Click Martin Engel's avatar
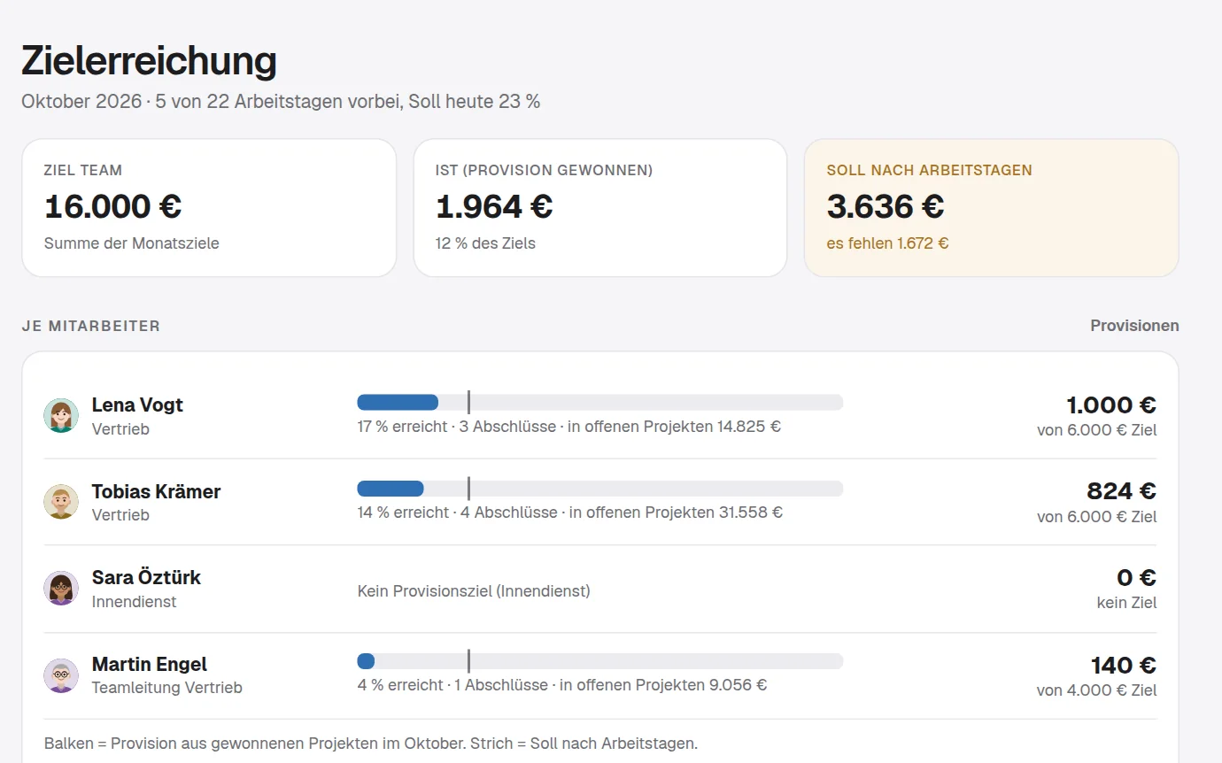Viewport: 1222px width, 763px height. (61, 675)
